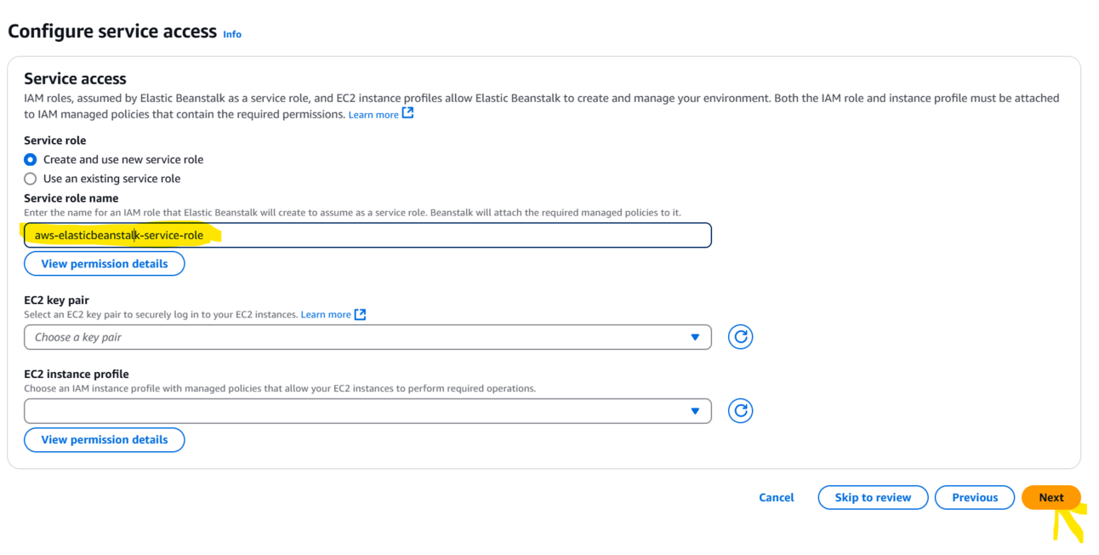Open the Learn more link for EC2 key pair
Image resolution: width=1099 pixels, height=555 pixels.
pyautogui.click(x=326, y=315)
